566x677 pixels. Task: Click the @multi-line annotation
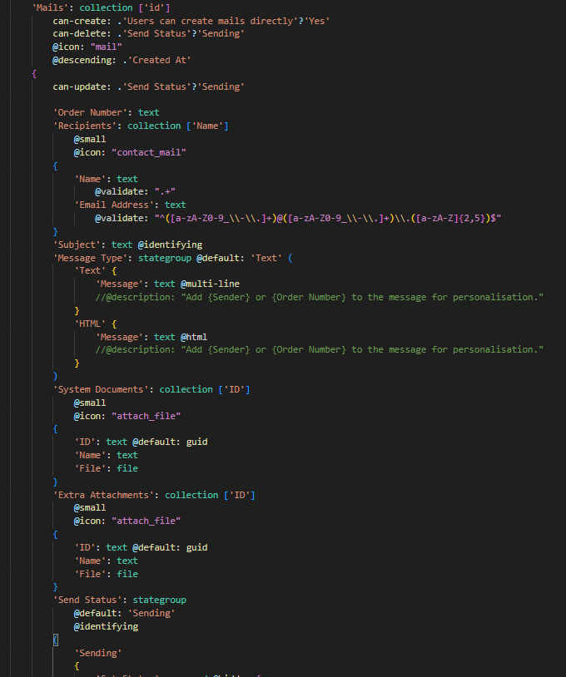pyautogui.click(x=210, y=284)
